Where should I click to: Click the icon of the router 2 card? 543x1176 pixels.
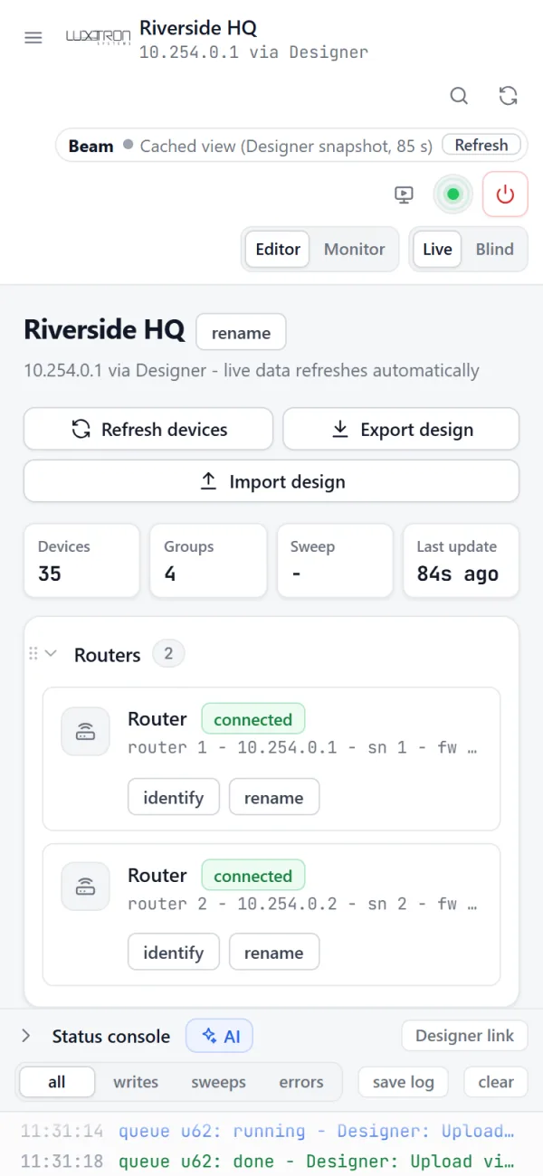85,887
